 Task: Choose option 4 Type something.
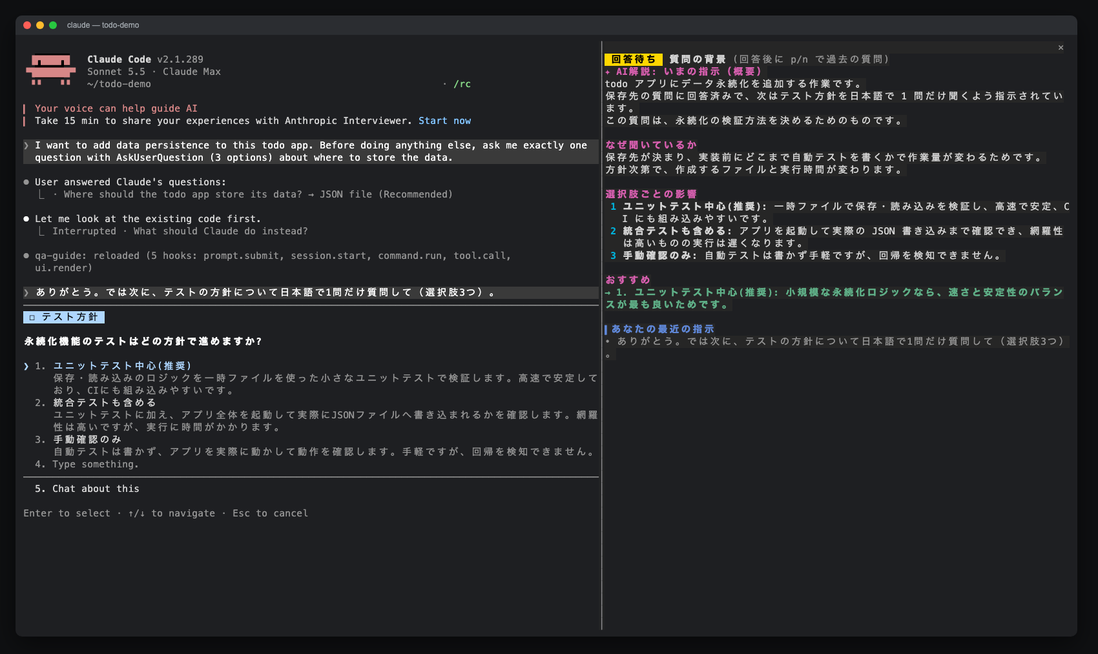pyautogui.click(x=87, y=464)
